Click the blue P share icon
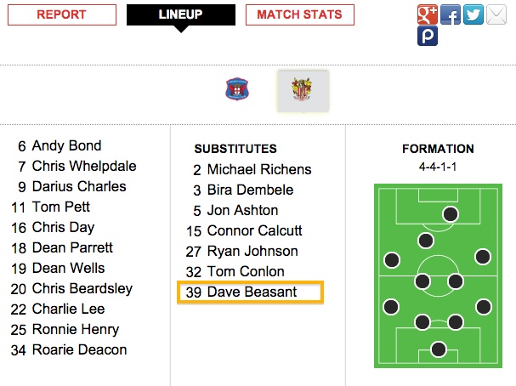 (x=428, y=37)
